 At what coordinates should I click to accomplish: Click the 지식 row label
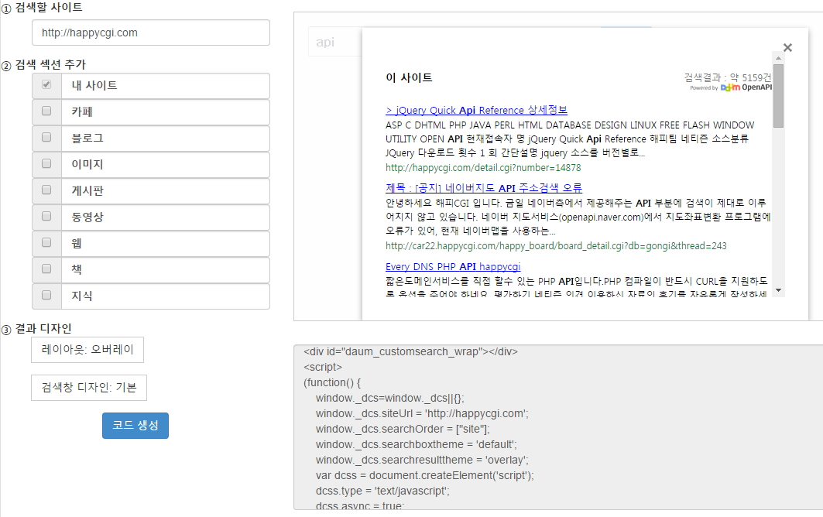tap(82, 296)
